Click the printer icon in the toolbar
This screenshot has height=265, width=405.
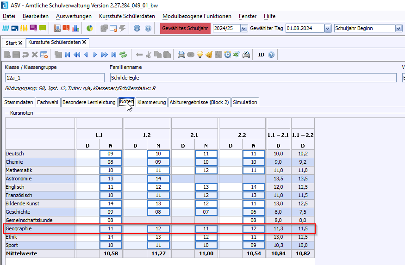(x=181, y=55)
